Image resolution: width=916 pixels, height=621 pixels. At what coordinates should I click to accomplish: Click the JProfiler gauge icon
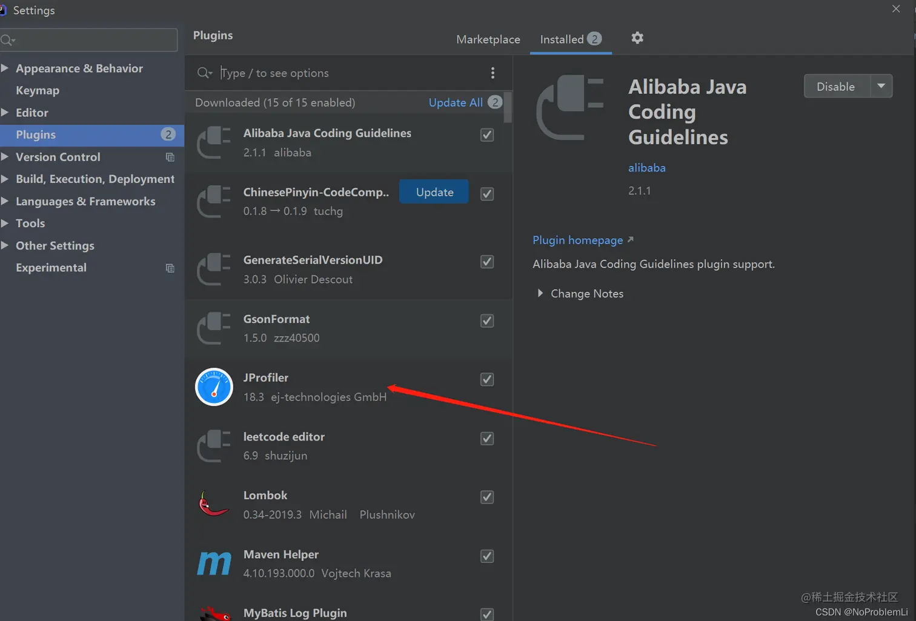[x=214, y=387]
